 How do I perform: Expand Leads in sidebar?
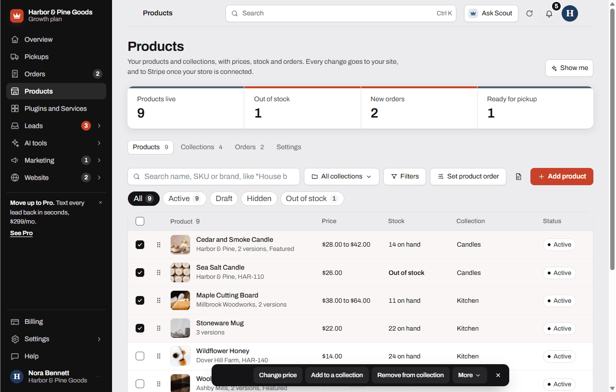click(x=99, y=126)
